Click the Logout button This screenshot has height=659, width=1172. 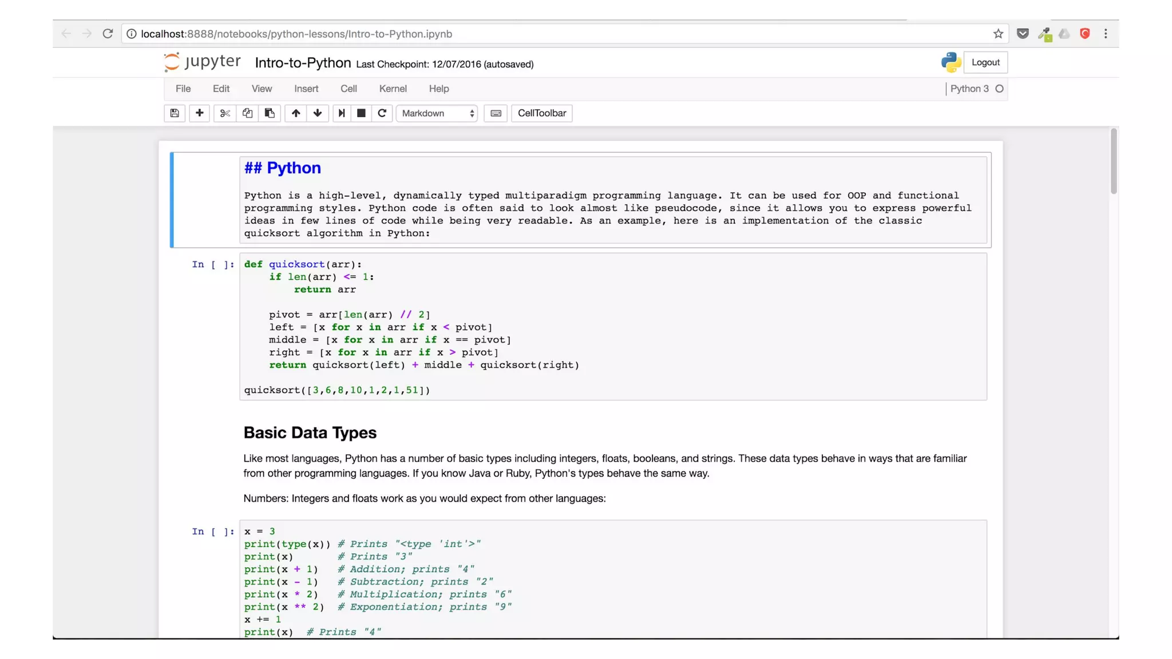(x=985, y=62)
